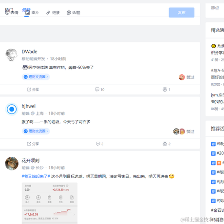
Task: Open 理财交流圈 tag on hjhwel's post
Action: click(36, 131)
